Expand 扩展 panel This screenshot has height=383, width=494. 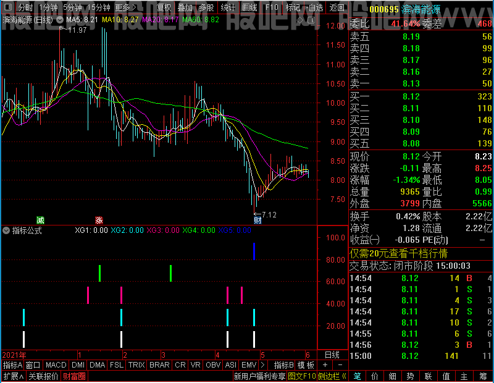(x=14, y=376)
